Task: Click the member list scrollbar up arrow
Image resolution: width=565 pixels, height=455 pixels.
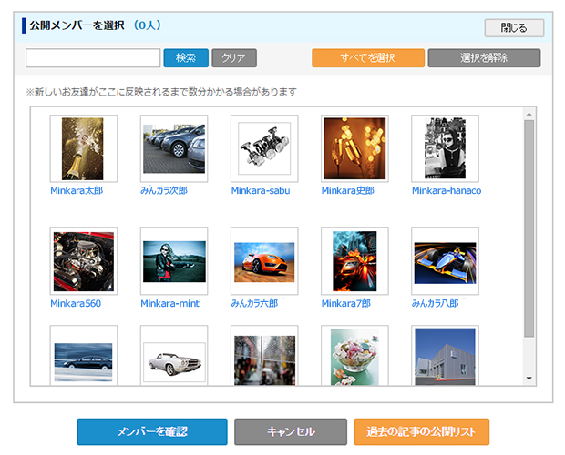Action: [529, 114]
